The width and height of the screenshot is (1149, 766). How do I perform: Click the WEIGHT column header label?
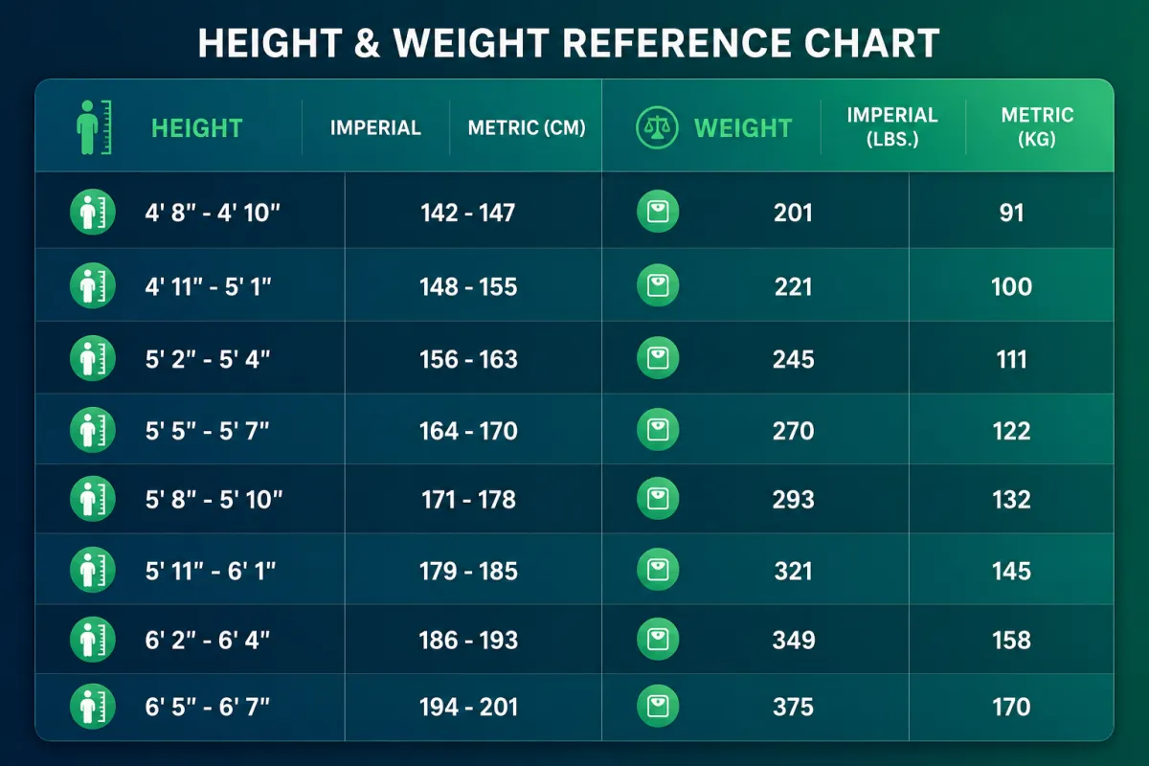coord(743,128)
